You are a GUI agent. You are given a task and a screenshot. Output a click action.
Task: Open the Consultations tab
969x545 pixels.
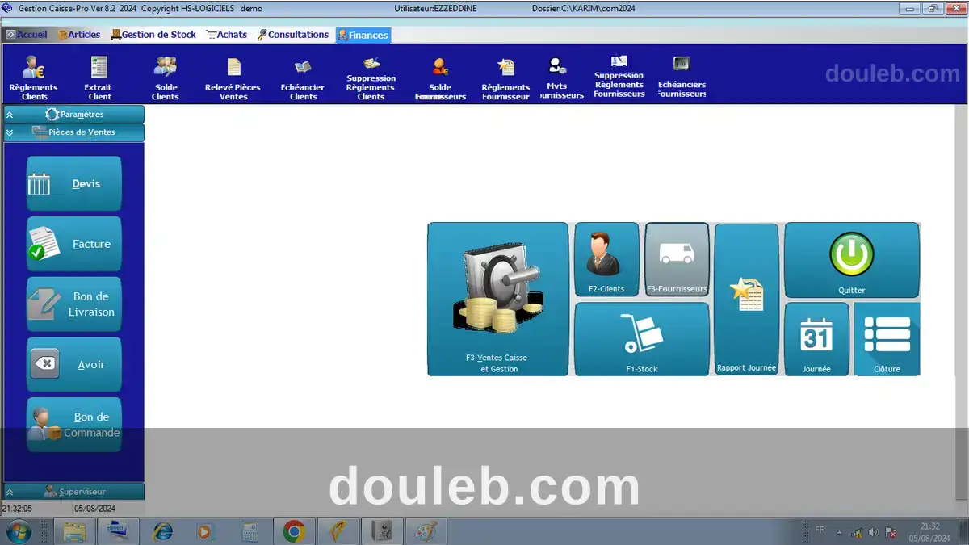tap(293, 35)
